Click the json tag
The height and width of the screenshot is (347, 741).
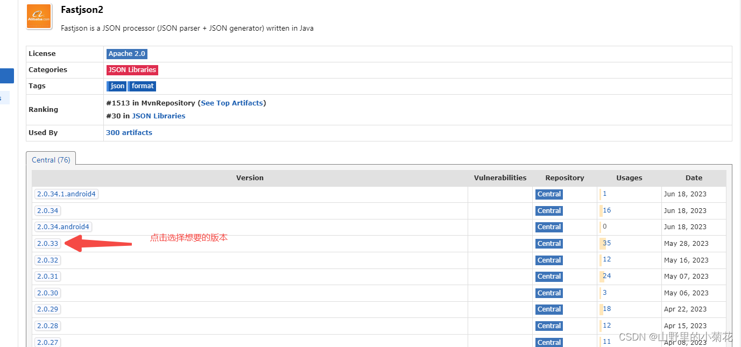coord(117,86)
